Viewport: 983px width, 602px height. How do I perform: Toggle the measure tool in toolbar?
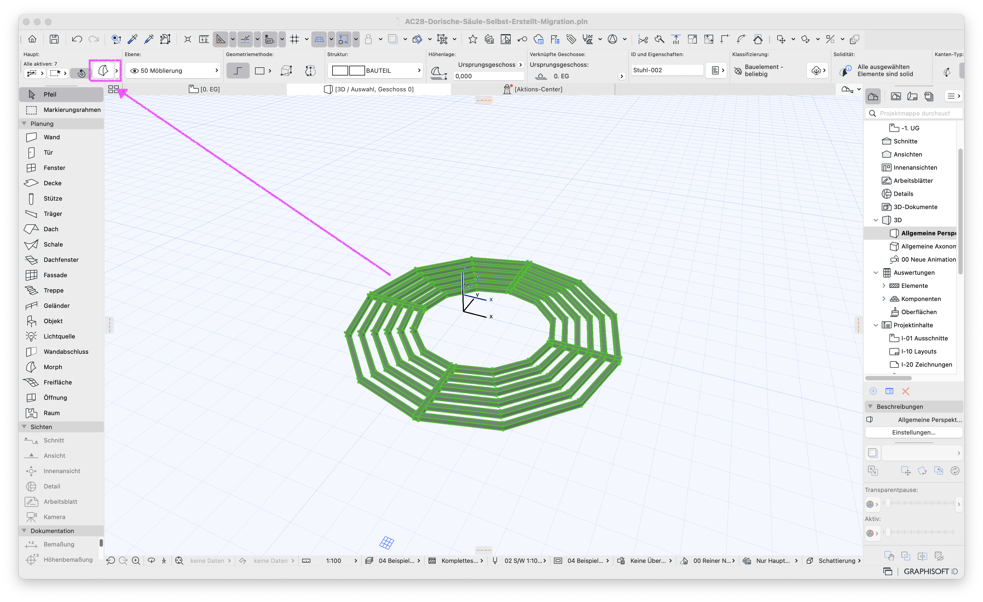pyautogui.click(x=204, y=39)
